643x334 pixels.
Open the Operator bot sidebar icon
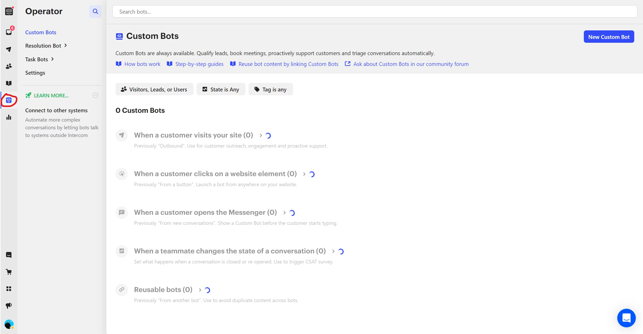point(9,100)
